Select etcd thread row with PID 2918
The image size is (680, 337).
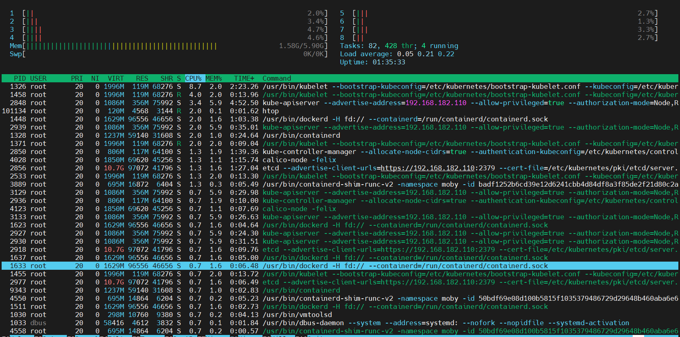pyautogui.click(x=340, y=249)
